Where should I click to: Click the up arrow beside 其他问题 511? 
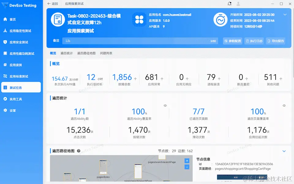pyautogui.click(x=281, y=79)
